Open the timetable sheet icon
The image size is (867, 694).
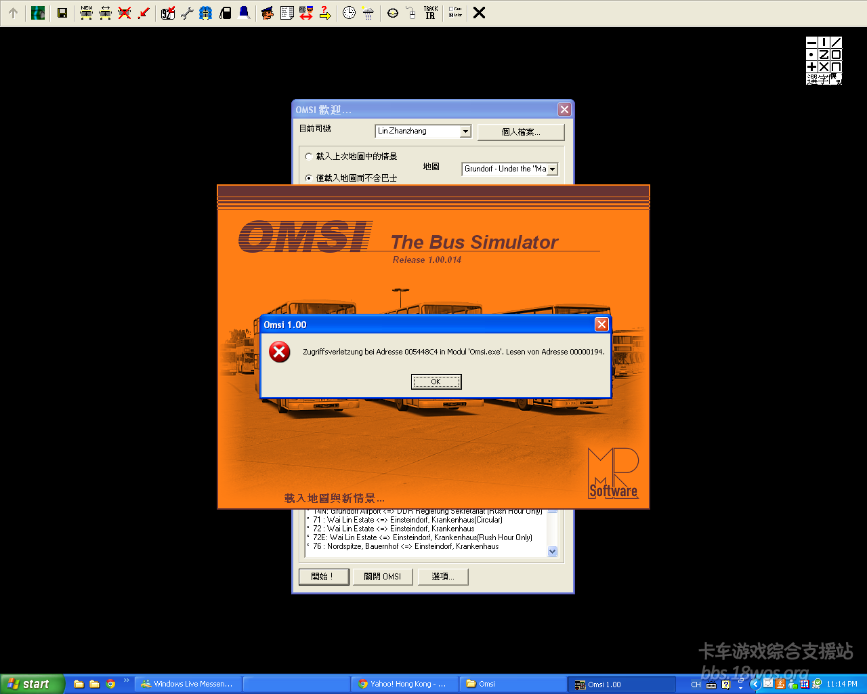point(287,13)
